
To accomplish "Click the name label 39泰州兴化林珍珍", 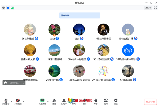I will pyautogui.click(x=126, y=59).
